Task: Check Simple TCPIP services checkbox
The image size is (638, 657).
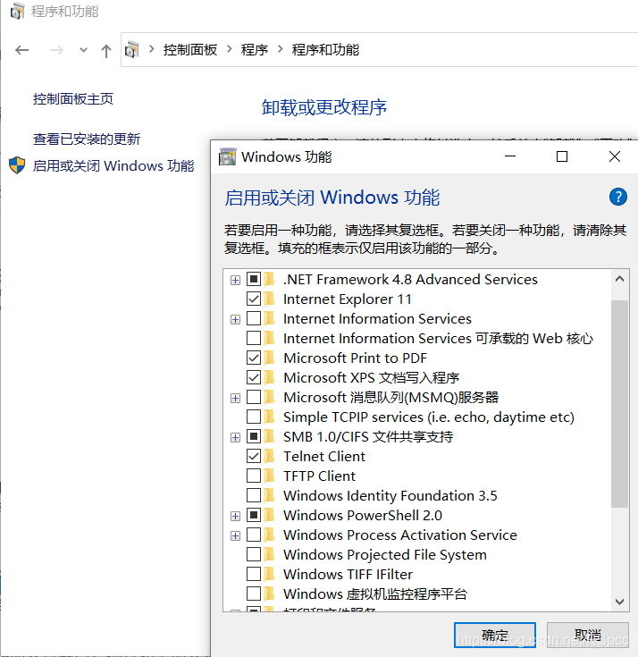Action: click(254, 417)
